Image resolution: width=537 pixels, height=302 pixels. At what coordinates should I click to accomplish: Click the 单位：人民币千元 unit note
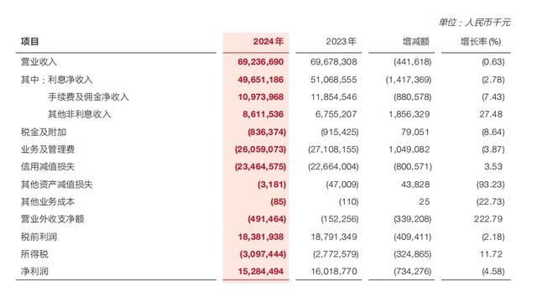tap(475, 23)
